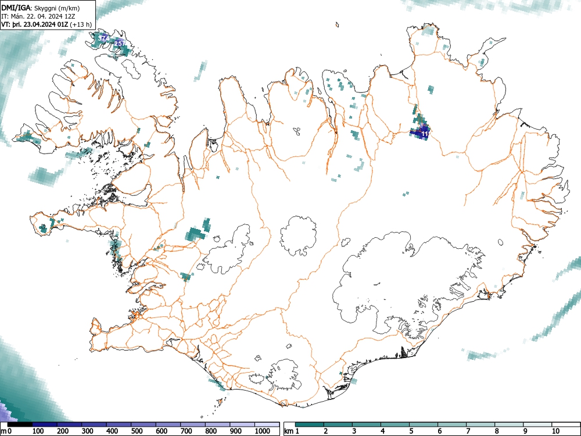This screenshot has width=581, height=436.
Task: Pick the dark blue 100–200 m legend swatch
Action: [x=45, y=424]
